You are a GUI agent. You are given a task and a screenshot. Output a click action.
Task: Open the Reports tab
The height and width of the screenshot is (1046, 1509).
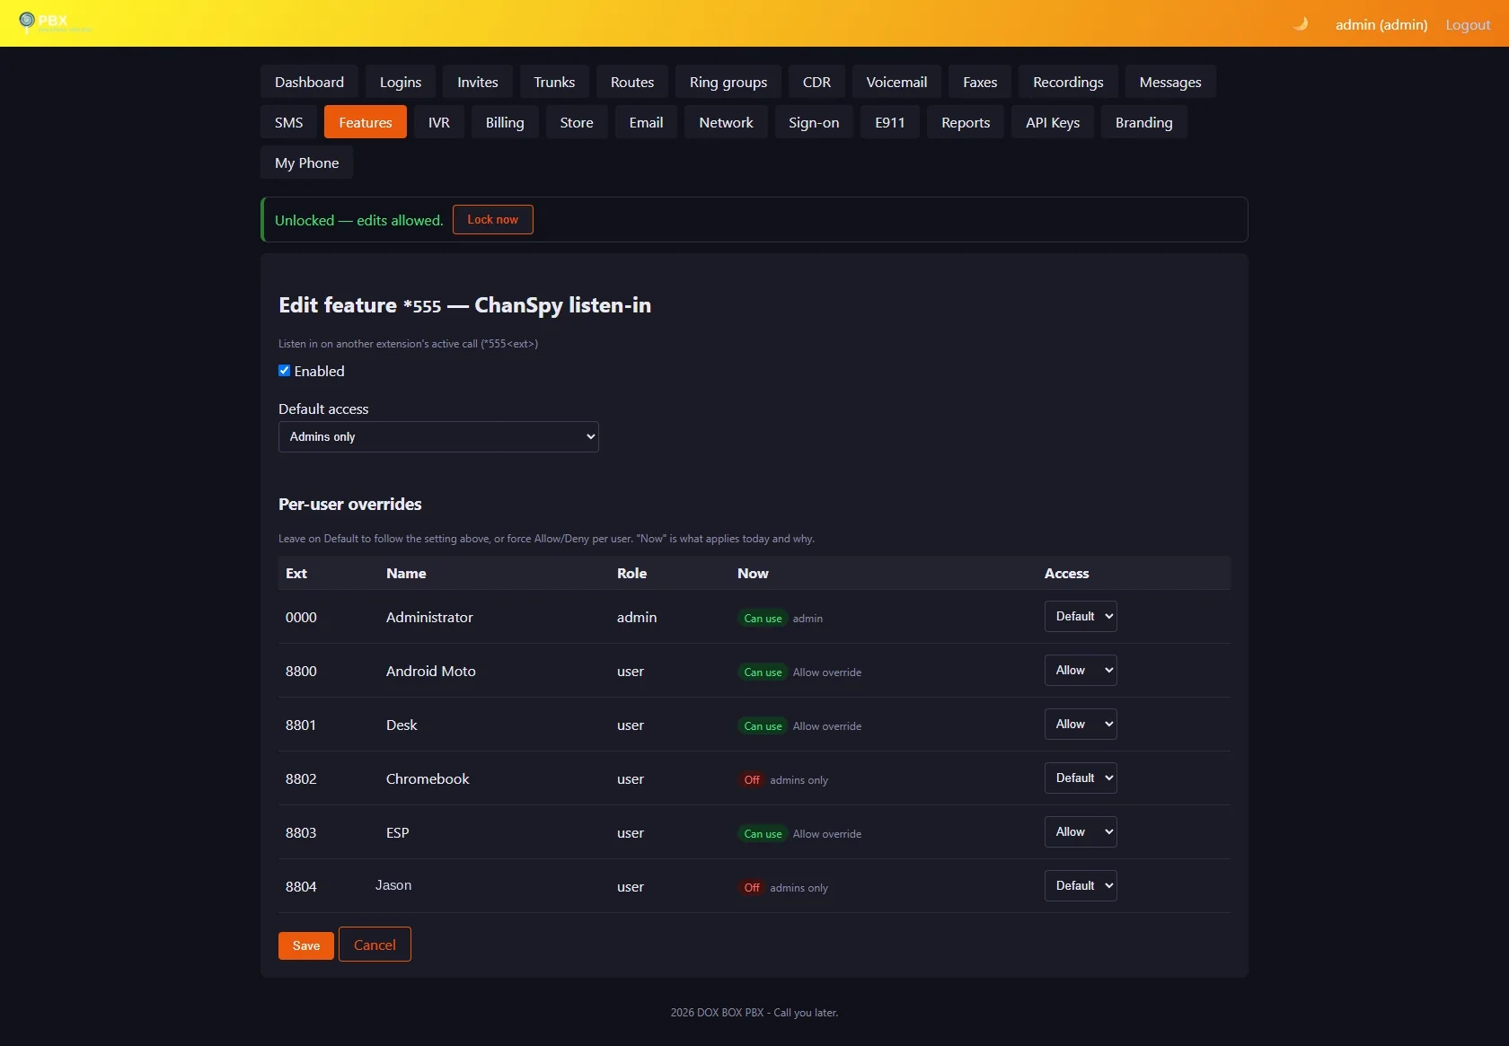point(966,122)
